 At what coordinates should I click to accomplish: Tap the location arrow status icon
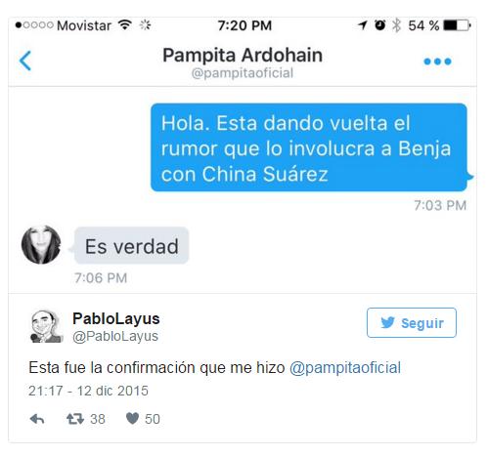pos(363,25)
